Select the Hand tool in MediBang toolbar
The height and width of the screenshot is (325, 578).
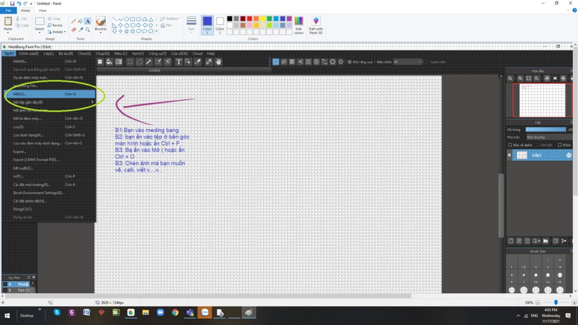coord(218,62)
